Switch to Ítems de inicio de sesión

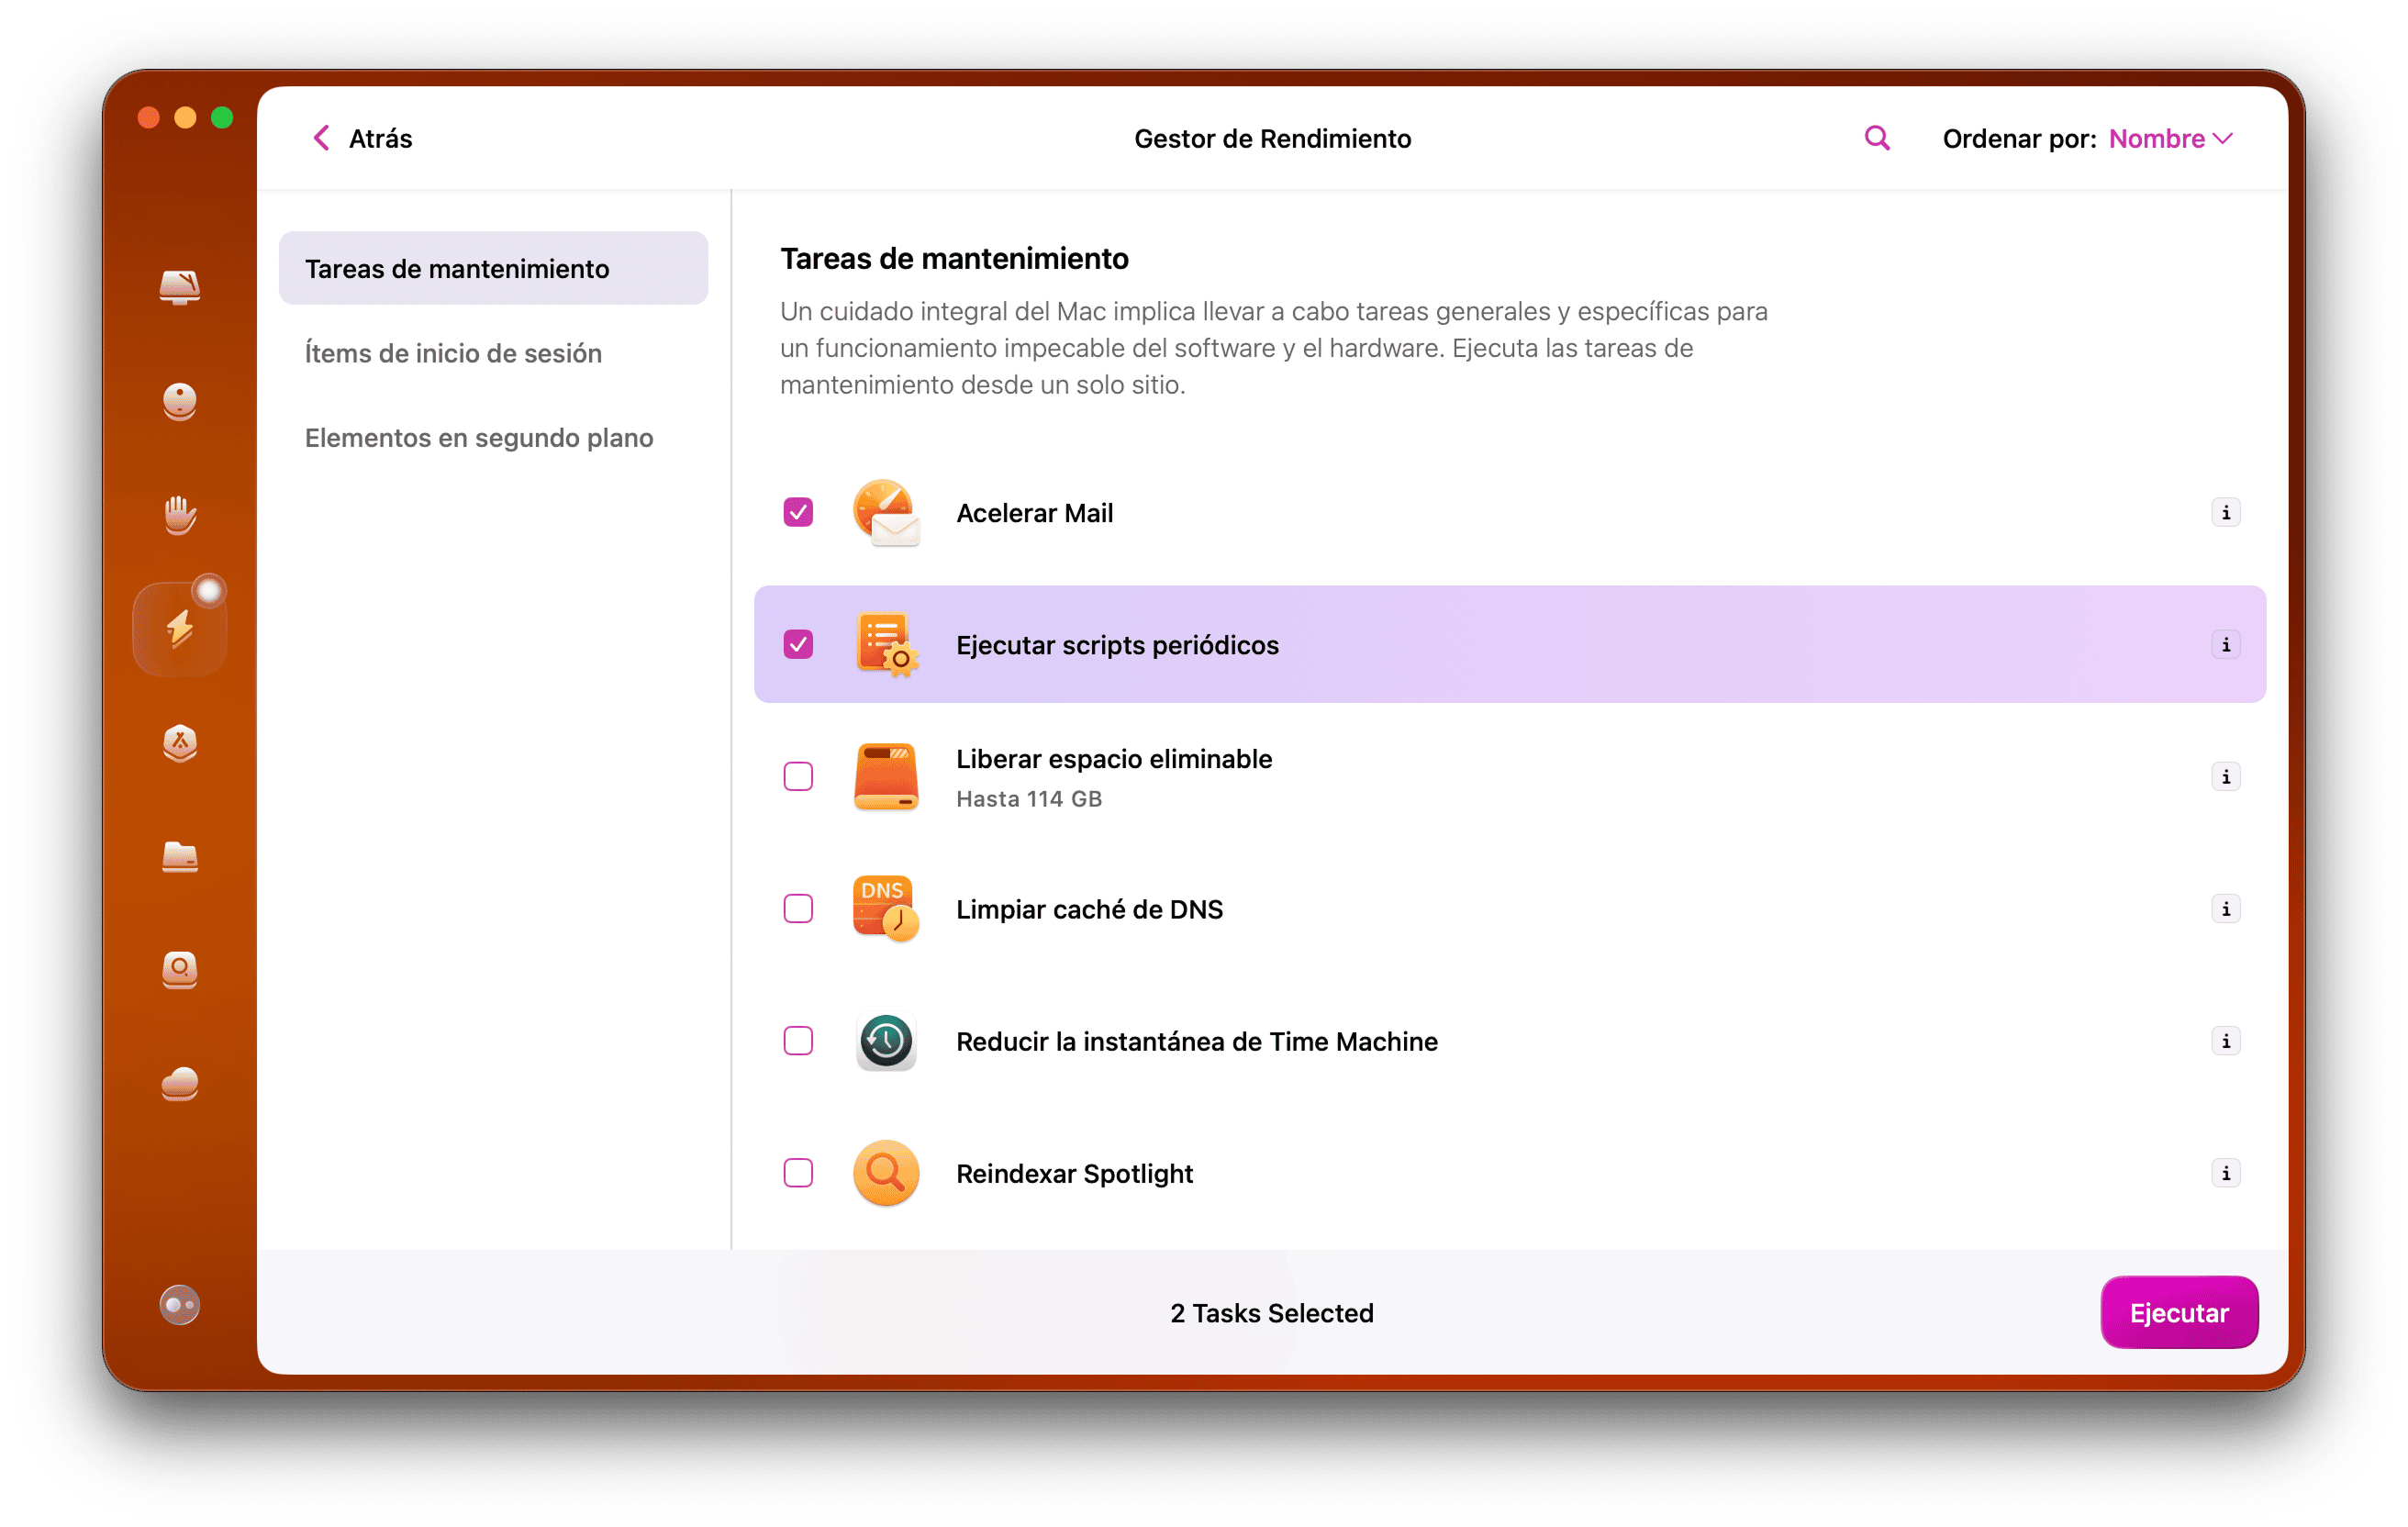[452, 353]
